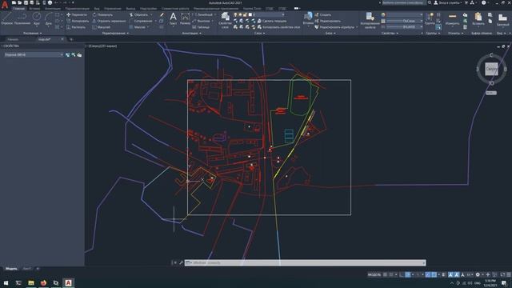Toggle ortho mode in status bar
The height and width of the screenshot is (288, 512).
coord(402,274)
